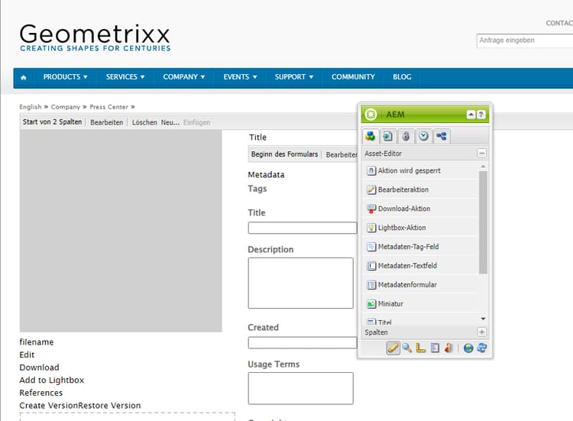This screenshot has height=421, width=573.
Task: Switch to the Components tab in the sidekick
Action: [x=371, y=136]
